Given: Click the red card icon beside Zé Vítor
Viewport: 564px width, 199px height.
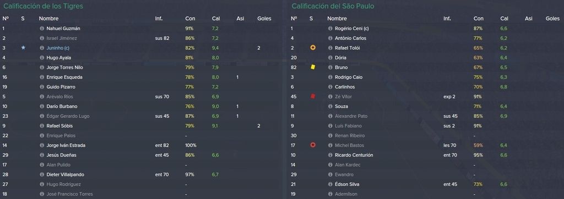Looking at the screenshot, I should (313, 96).
